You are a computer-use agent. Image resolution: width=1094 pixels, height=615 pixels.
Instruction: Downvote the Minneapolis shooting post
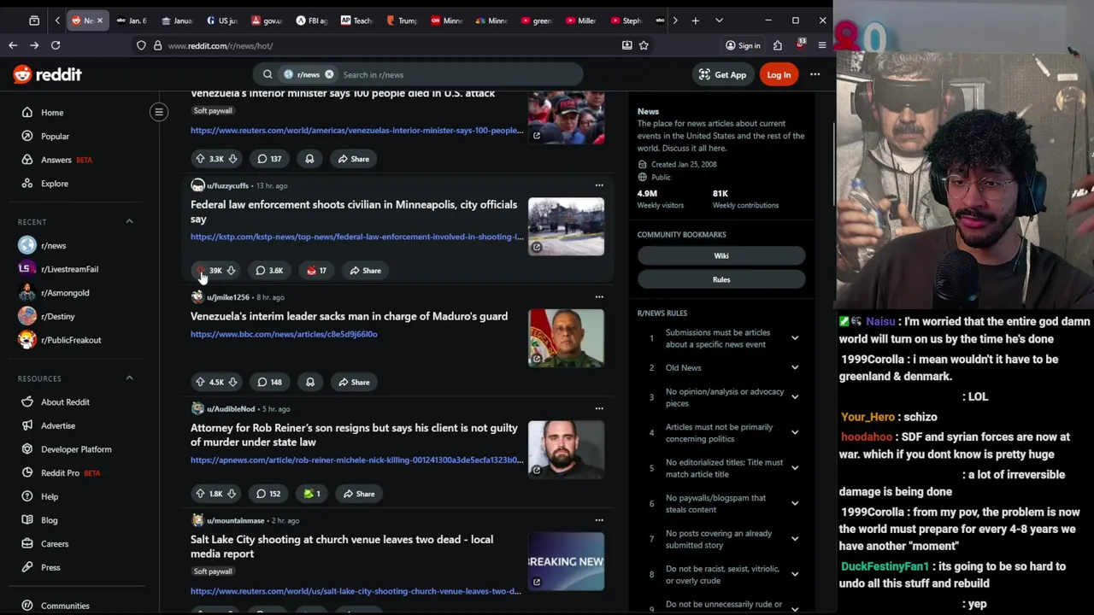click(231, 271)
